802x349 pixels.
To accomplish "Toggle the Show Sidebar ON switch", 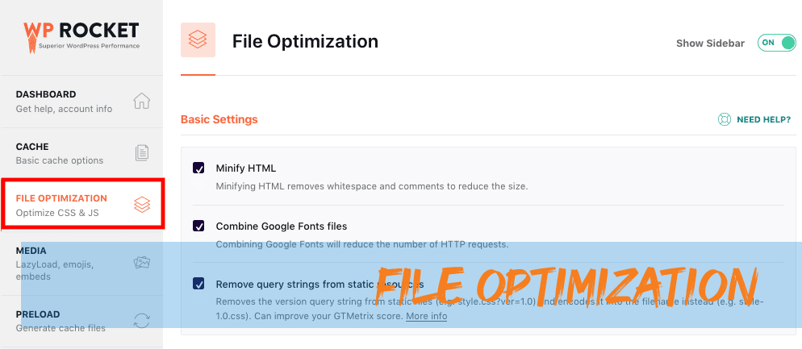I will coord(777,43).
